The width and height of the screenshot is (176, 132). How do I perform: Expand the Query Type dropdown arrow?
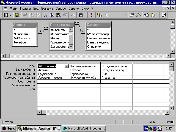(85, 15)
